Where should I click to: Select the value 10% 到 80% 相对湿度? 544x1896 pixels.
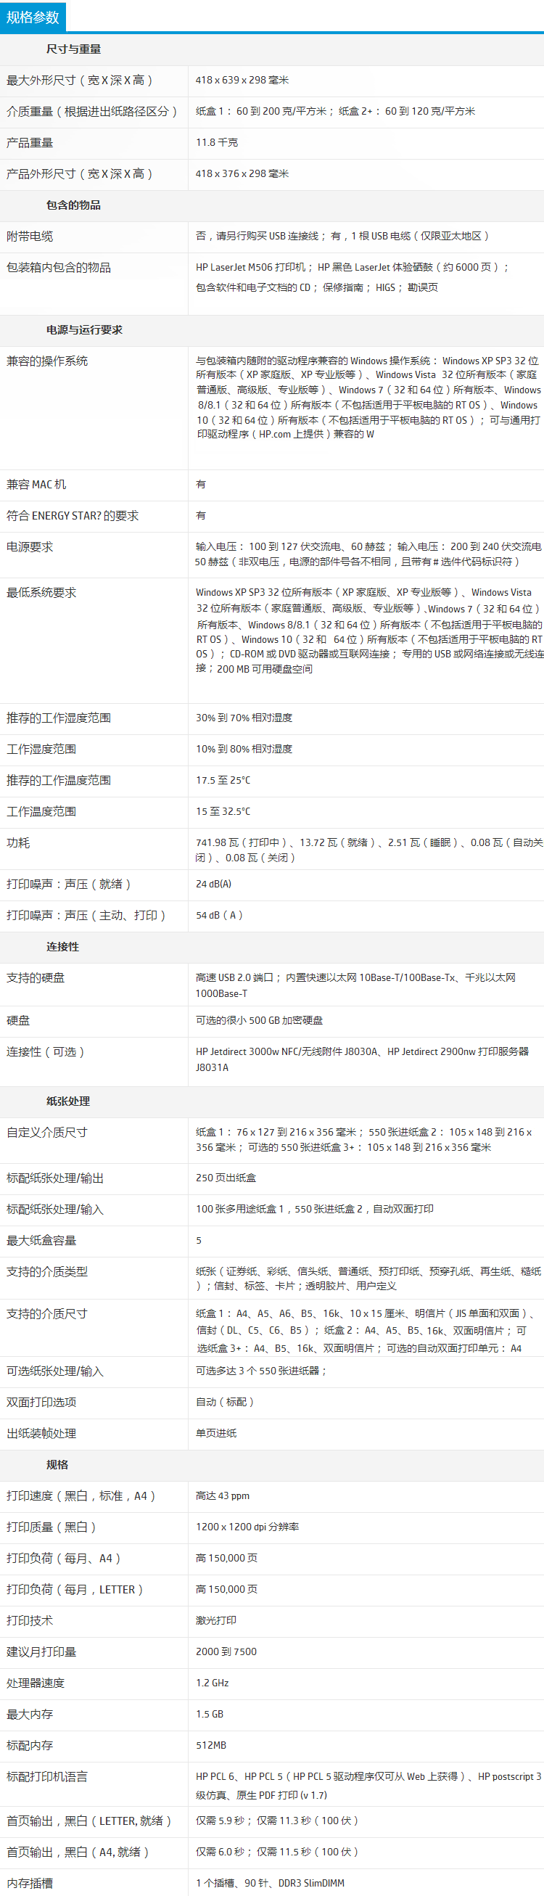click(244, 749)
